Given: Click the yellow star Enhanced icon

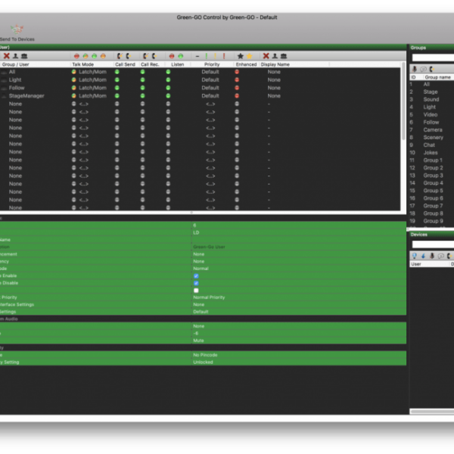Looking at the screenshot, I should tap(249, 56).
